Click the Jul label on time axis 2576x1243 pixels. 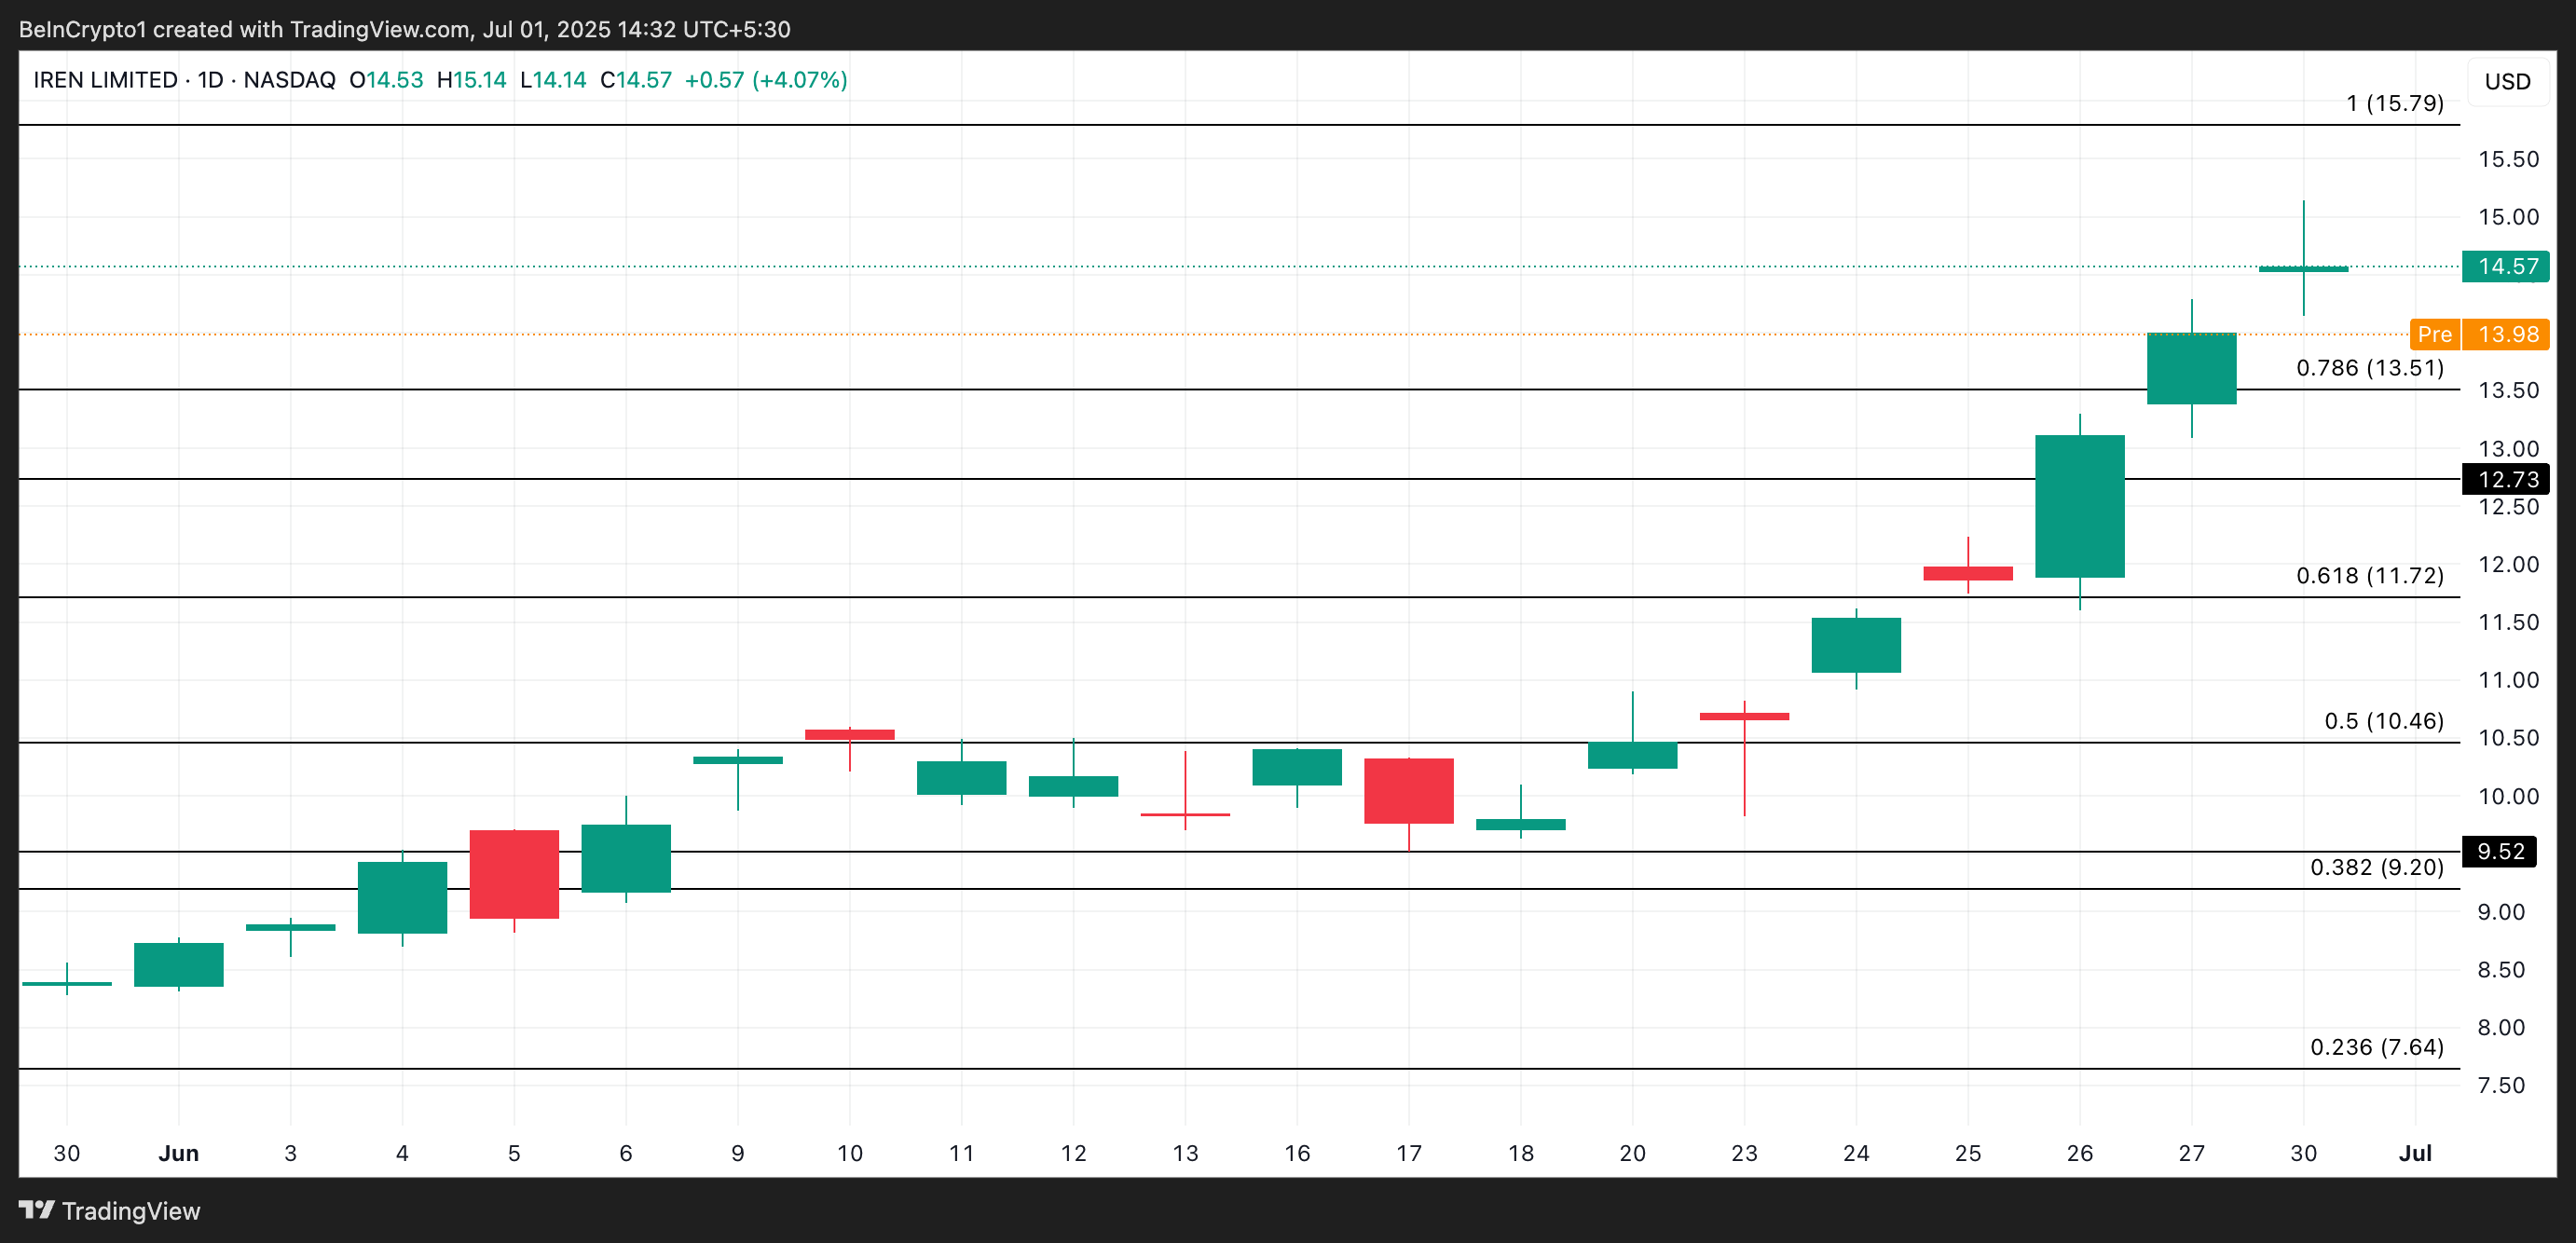point(2414,1153)
